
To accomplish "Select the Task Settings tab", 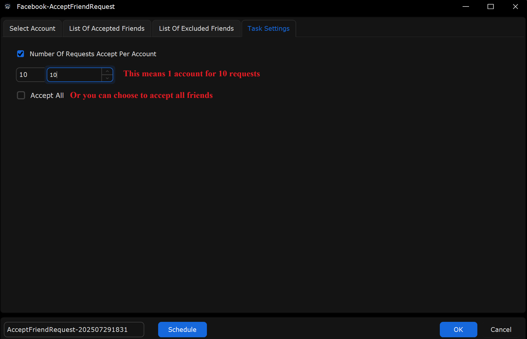I will tap(268, 28).
